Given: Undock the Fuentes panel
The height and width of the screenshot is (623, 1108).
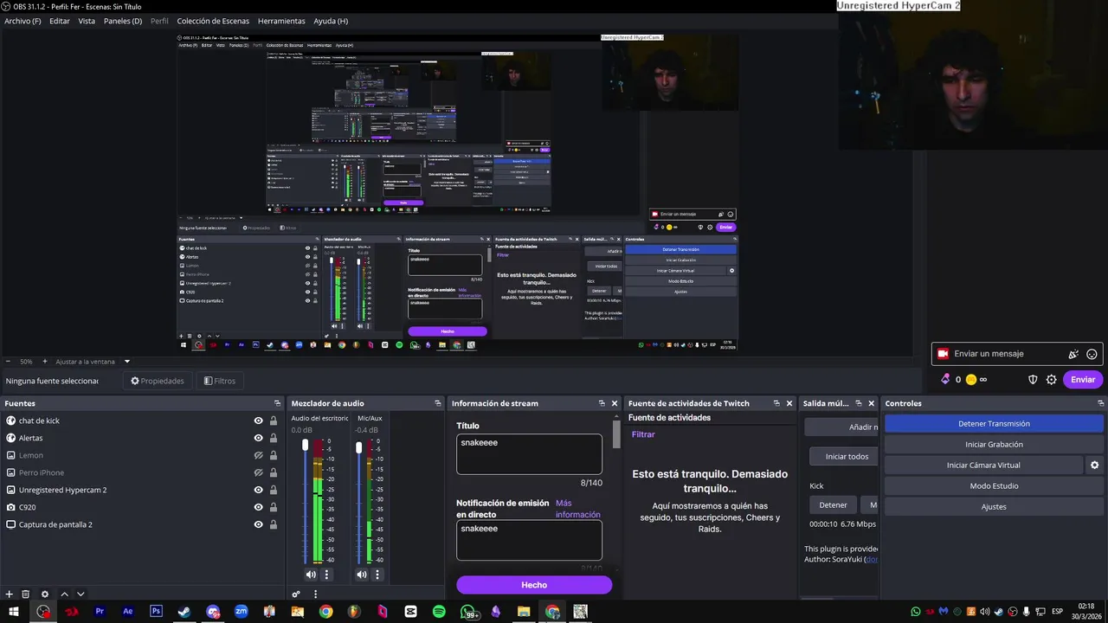Looking at the screenshot, I should pyautogui.click(x=278, y=403).
